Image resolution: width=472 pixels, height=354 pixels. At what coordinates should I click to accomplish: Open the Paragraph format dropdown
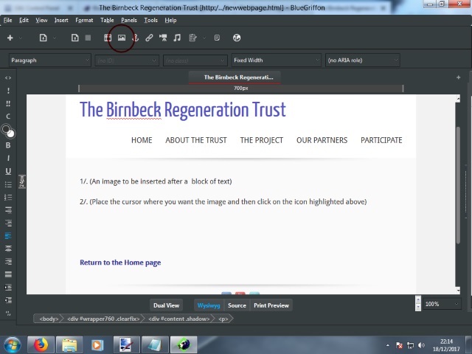pos(50,60)
